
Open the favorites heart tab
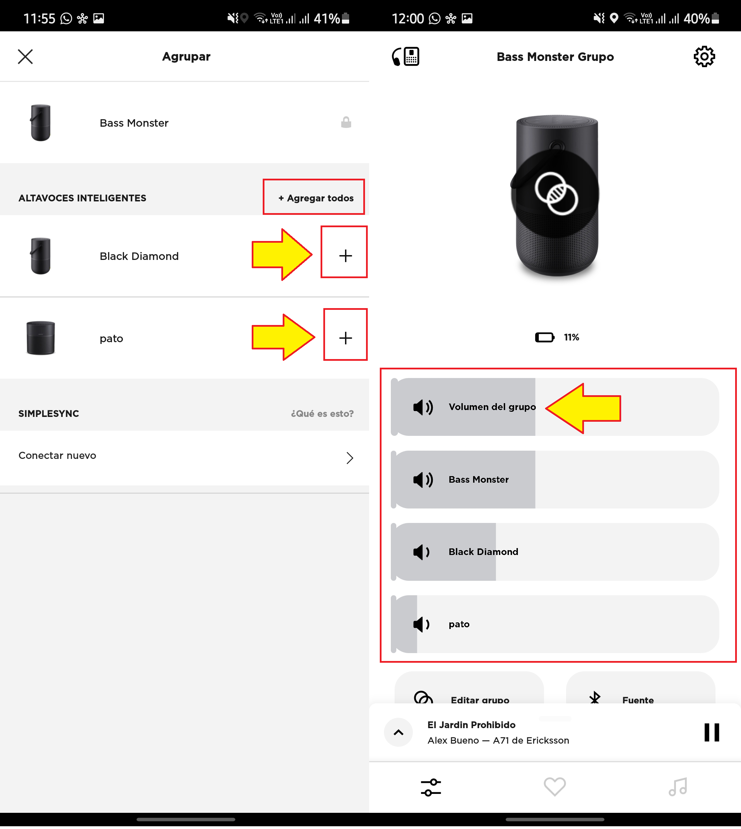click(554, 787)
